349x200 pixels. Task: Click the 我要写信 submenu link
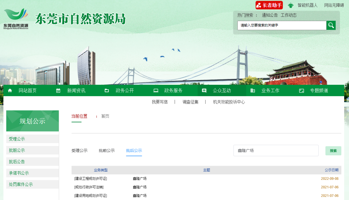pyautogui.click(x=160, y=102)
